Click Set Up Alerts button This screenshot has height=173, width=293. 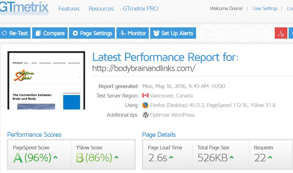173,33
